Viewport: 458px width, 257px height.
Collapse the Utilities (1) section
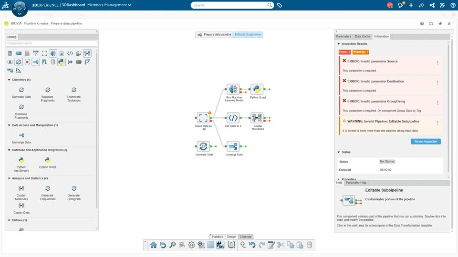tap(9, 220)
